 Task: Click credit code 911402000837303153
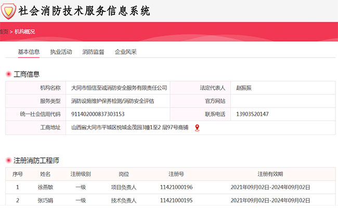click(98, 114)
